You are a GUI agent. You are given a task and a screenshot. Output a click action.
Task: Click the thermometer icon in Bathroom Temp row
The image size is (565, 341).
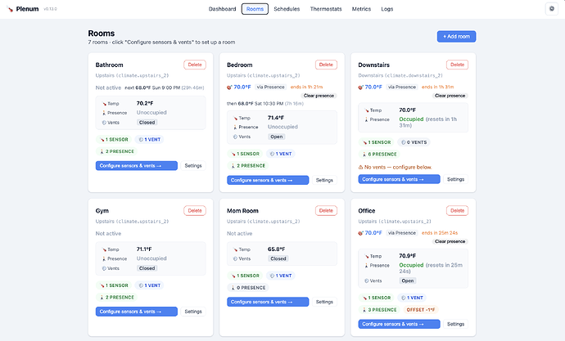104,104
